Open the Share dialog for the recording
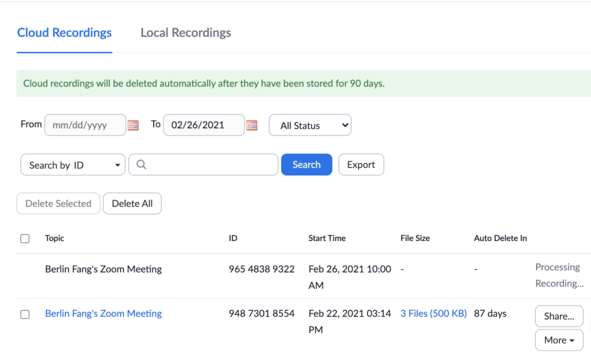591x353 pixels. click(x=559, y=316)
